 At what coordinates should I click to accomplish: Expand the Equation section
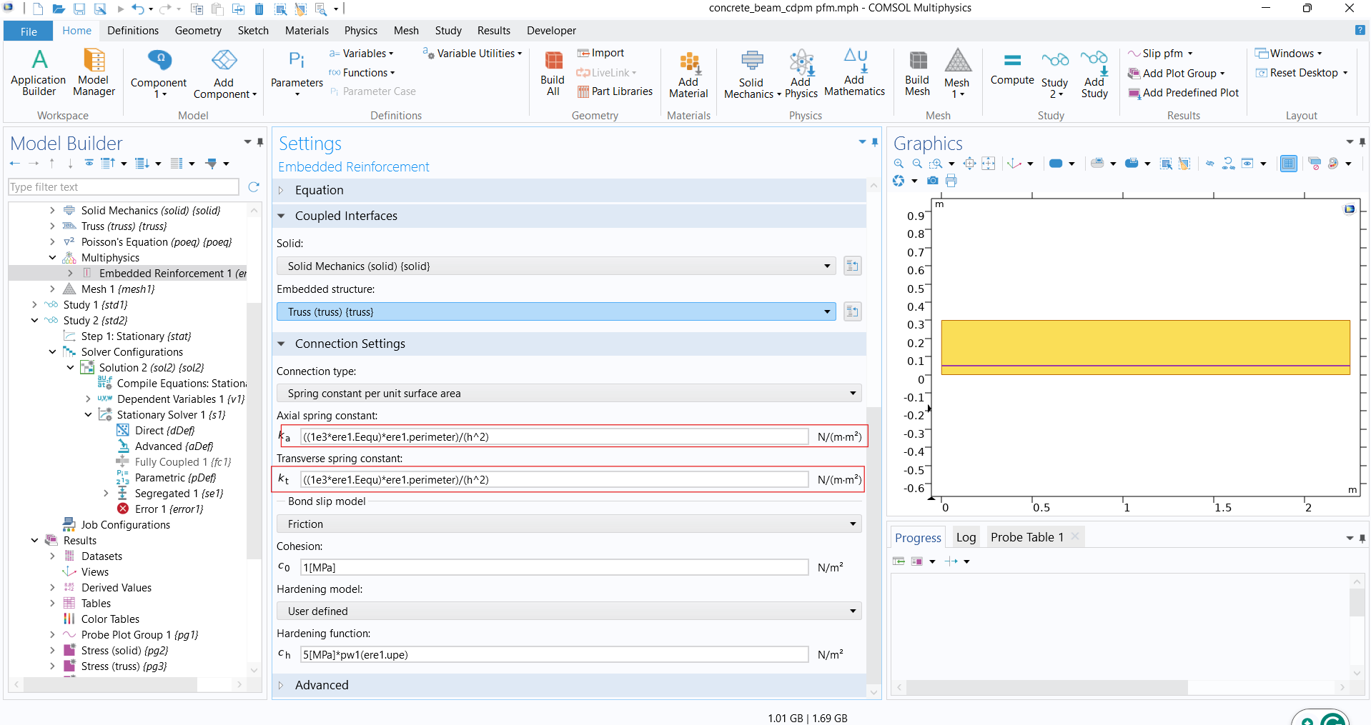click(320, 191)
